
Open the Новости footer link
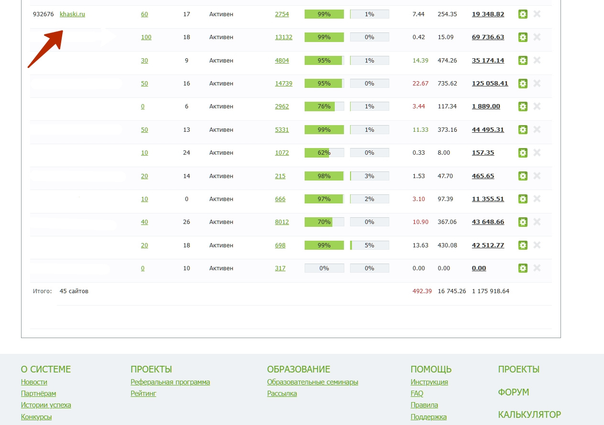tap(34, 382)
